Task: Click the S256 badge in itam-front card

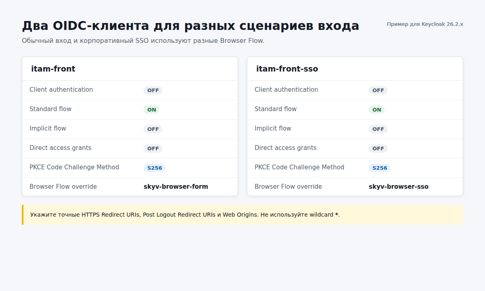Action: 154,168
